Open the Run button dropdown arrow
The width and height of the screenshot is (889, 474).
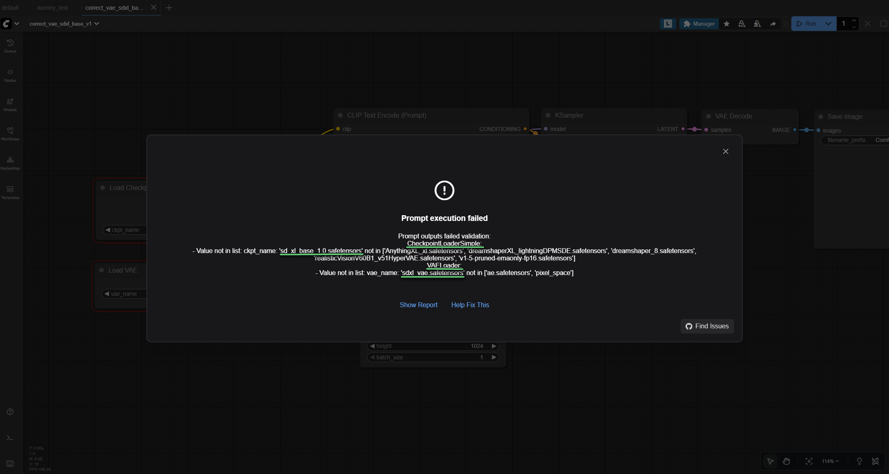(x=828, y=24)
